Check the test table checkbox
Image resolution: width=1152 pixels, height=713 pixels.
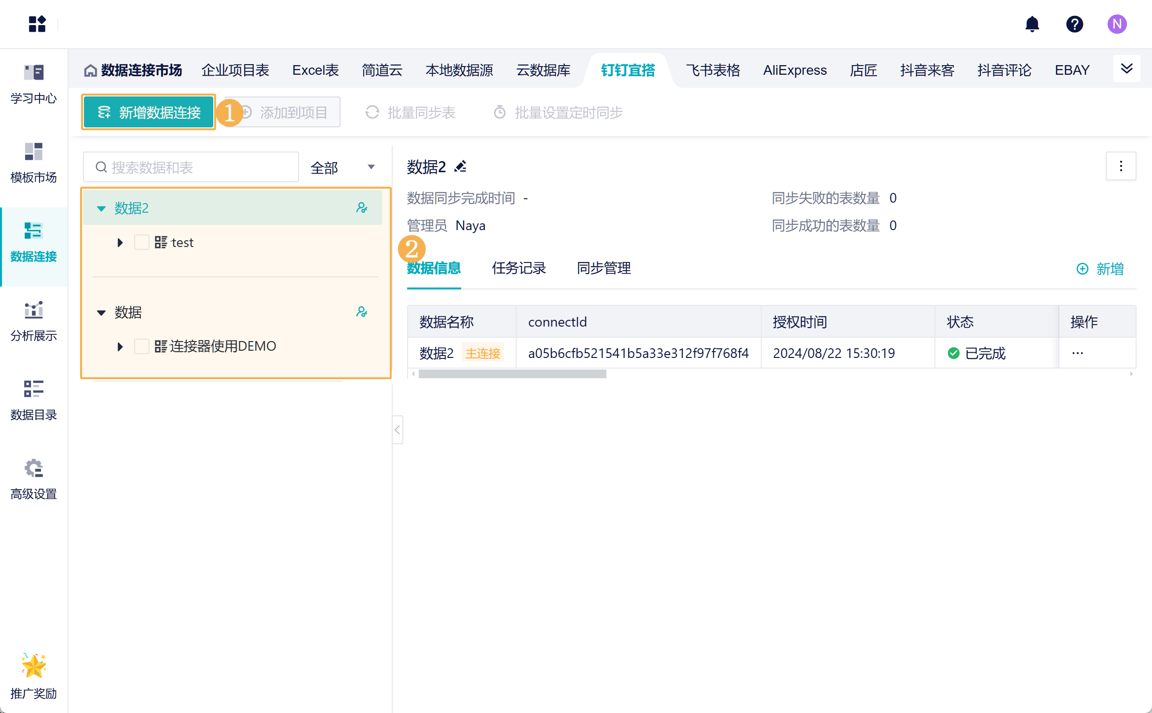(x=141, y=242)
